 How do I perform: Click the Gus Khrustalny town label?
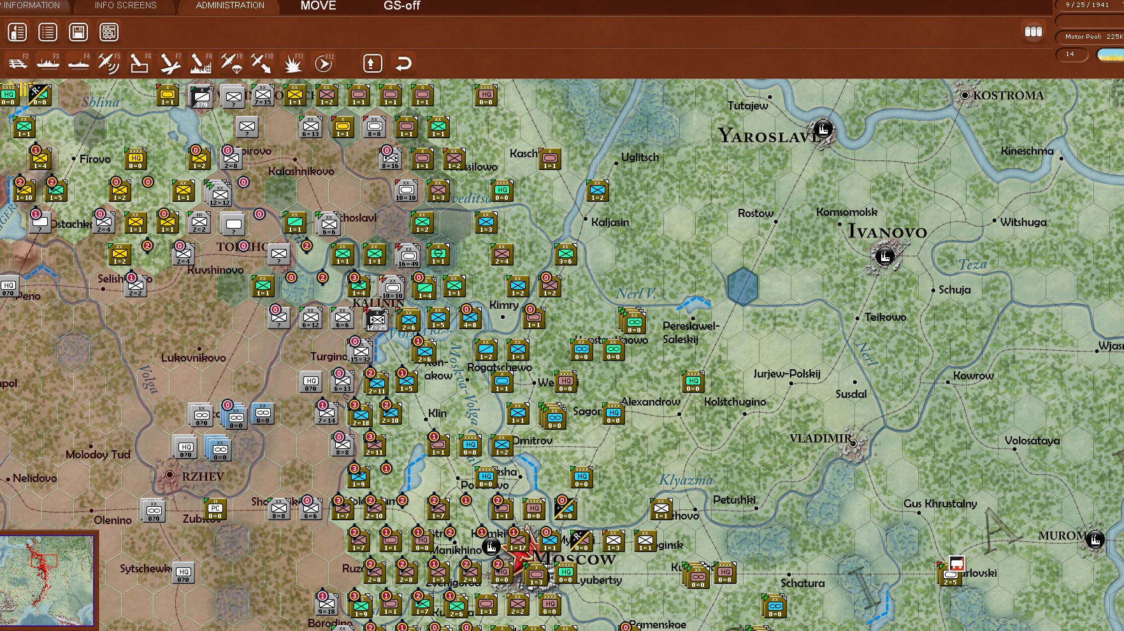coord(940,504)
